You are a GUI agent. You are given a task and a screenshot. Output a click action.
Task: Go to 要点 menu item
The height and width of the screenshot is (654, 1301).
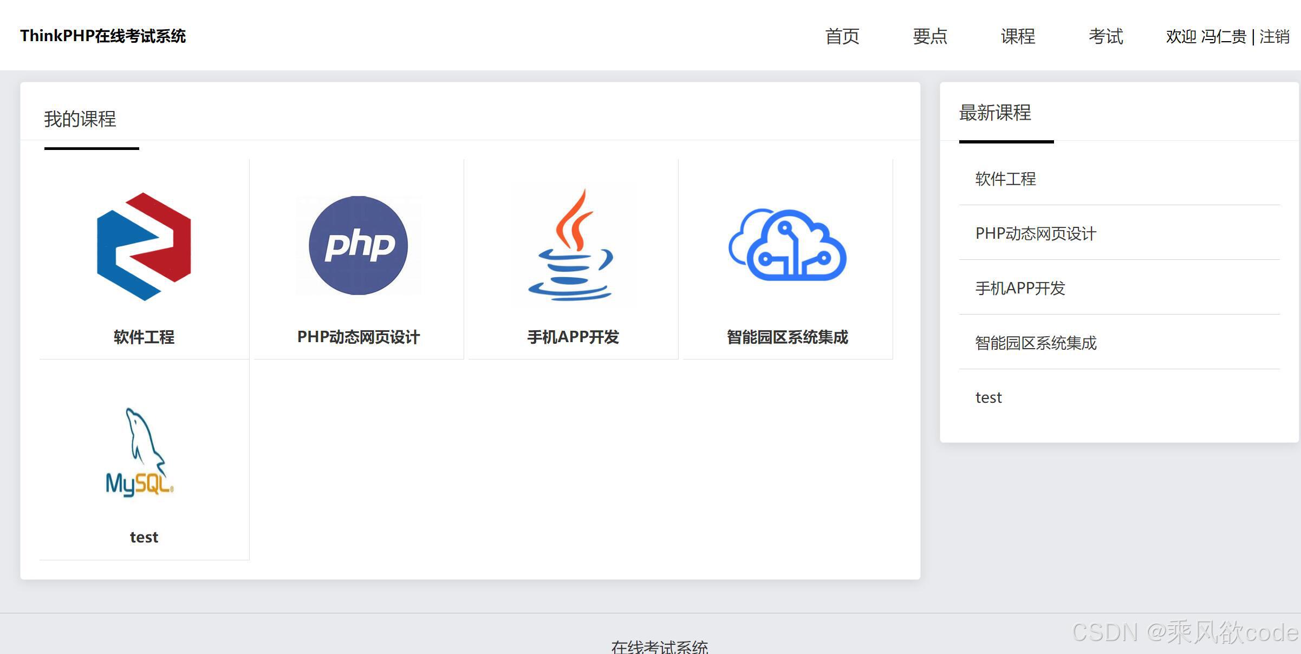[929, 36]
